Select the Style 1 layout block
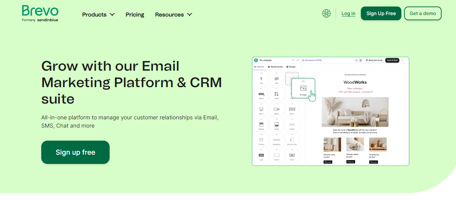This screenshot has height=202, width=456. coord(261,109)
